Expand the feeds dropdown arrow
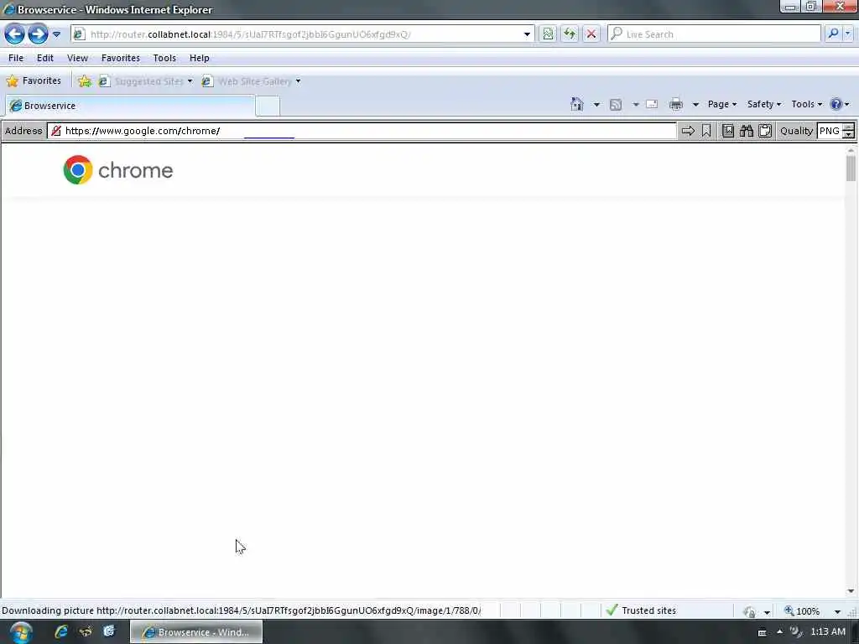The image size is (859, 644). pyautogui.click(x=636, y=104)
